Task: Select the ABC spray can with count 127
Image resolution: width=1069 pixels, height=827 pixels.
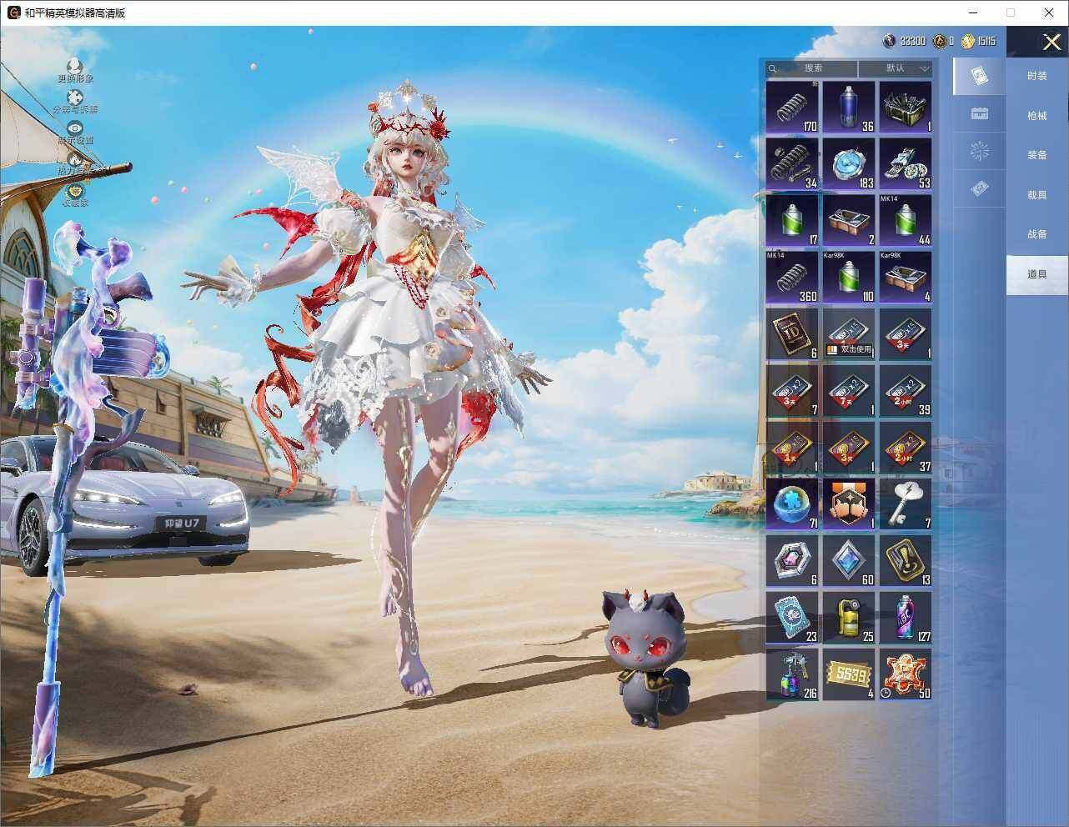Action: [x=906, y=617]
